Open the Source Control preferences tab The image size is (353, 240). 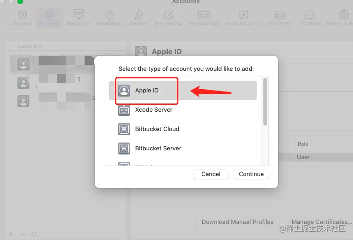(x=244, y=18)
